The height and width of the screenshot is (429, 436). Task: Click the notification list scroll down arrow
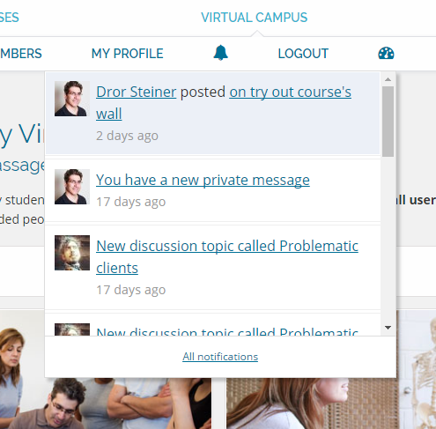pos(388,328)
